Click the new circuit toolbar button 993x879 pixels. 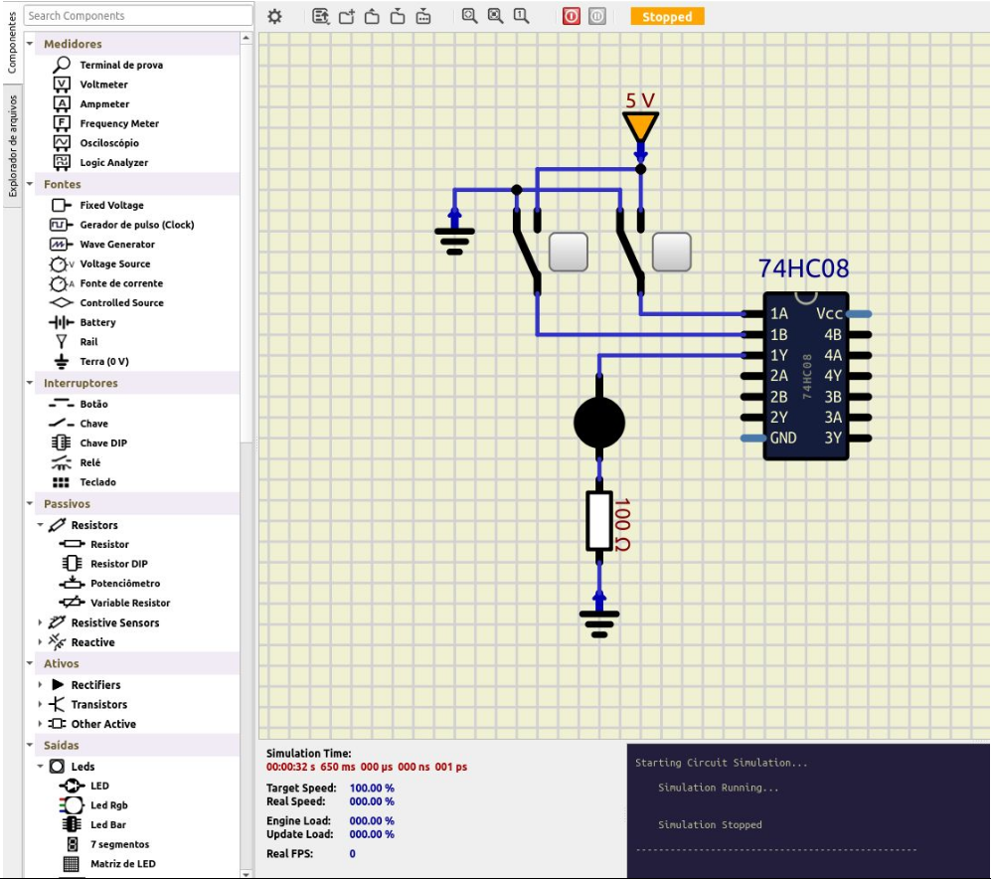[x=347, y=17]
